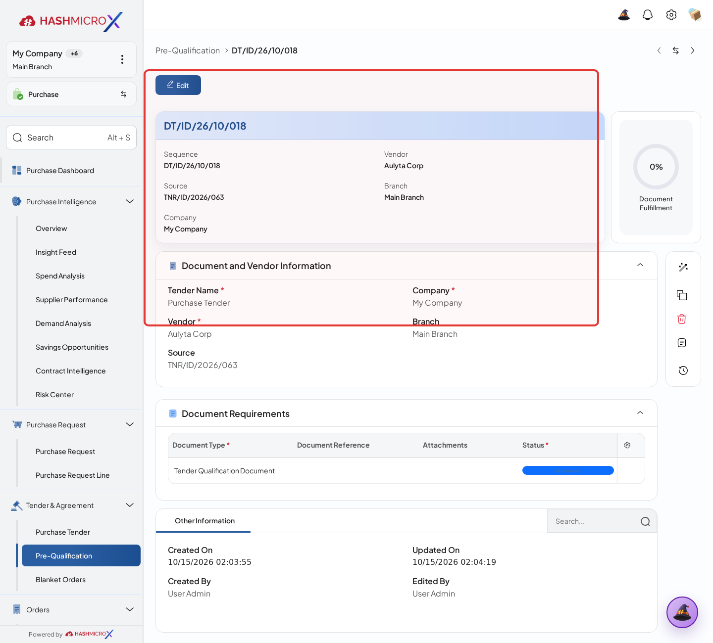The image size is (713, 643).
Task: Focus the sidebar Search field
Action: [71, 138]
